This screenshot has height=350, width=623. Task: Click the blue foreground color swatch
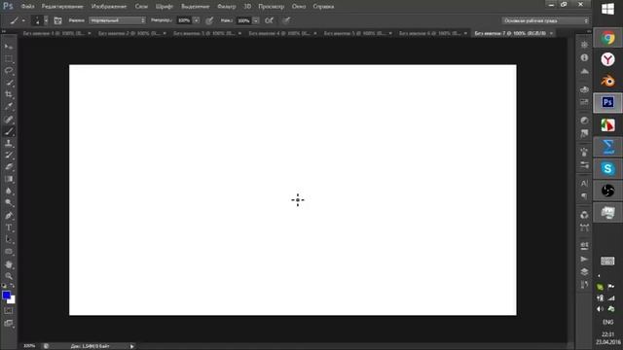6,295
